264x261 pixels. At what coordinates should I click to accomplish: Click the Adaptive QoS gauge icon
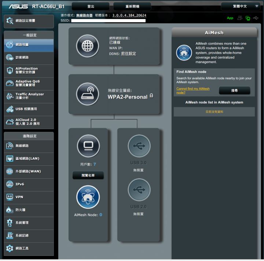(10, 83)
